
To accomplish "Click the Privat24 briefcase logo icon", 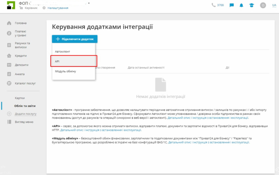I will pos(11,5).
